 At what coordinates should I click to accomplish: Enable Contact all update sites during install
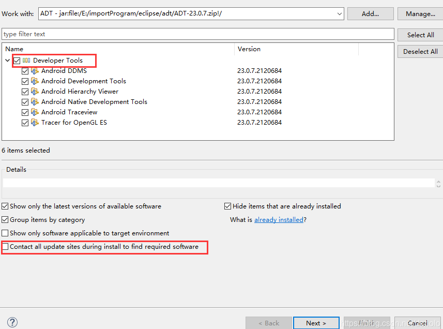(5, 247)
